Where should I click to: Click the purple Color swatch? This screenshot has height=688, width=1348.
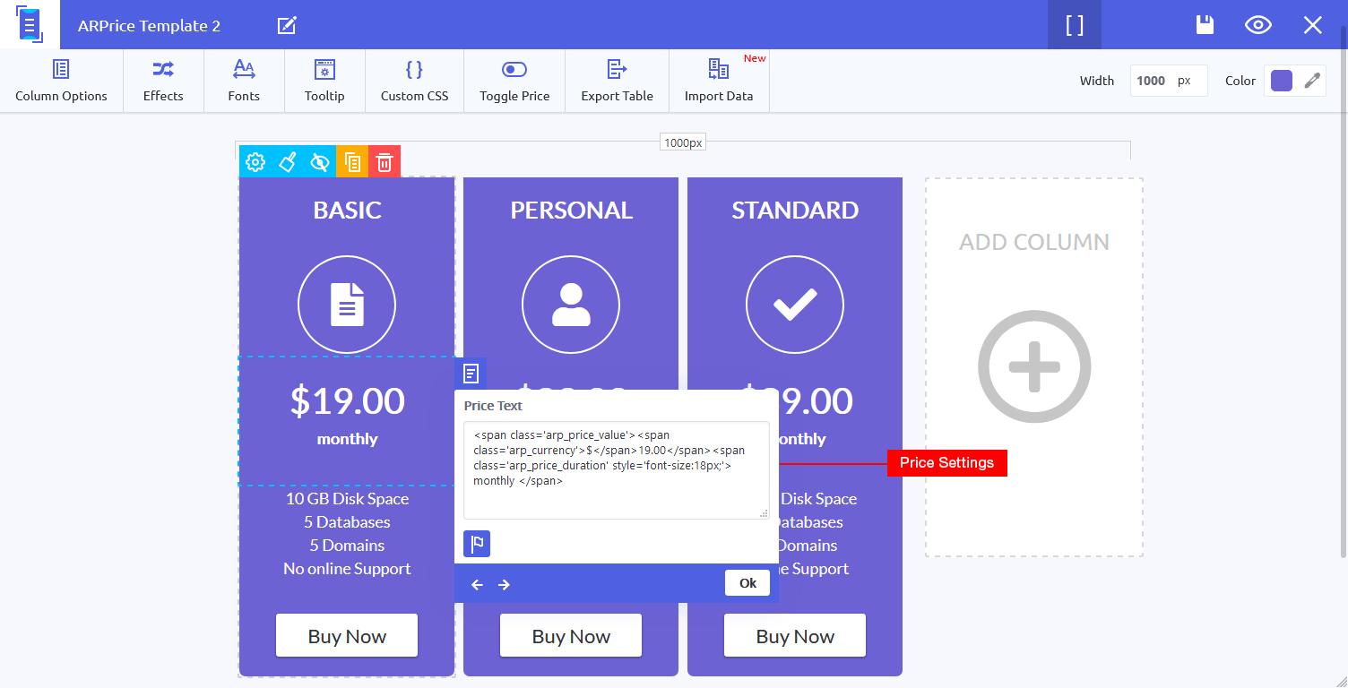pos(1282,81)
